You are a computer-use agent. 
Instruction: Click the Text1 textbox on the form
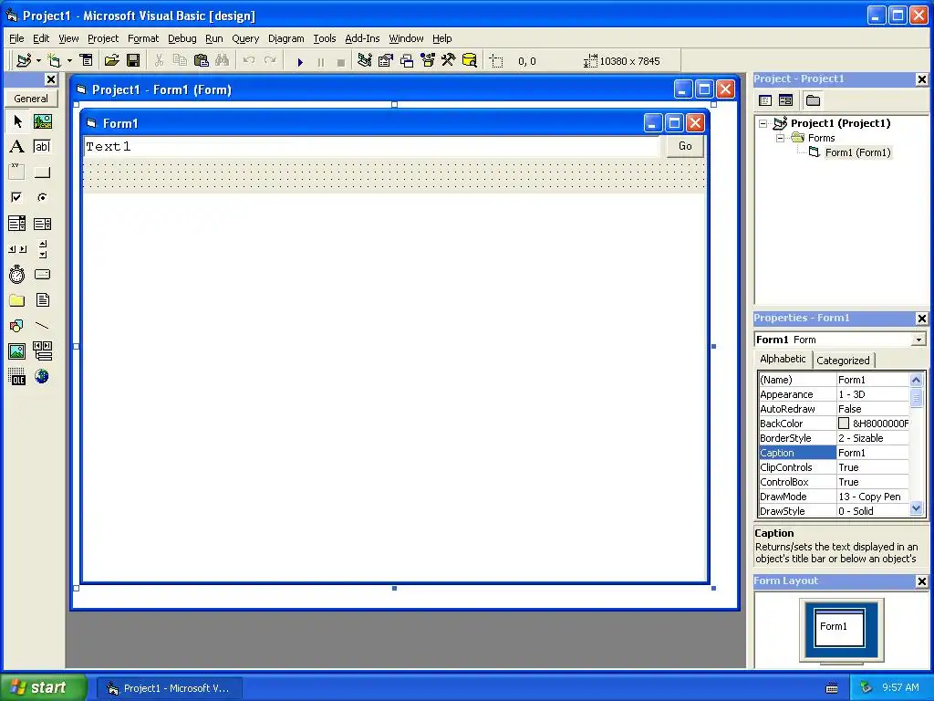coord(372,147)
